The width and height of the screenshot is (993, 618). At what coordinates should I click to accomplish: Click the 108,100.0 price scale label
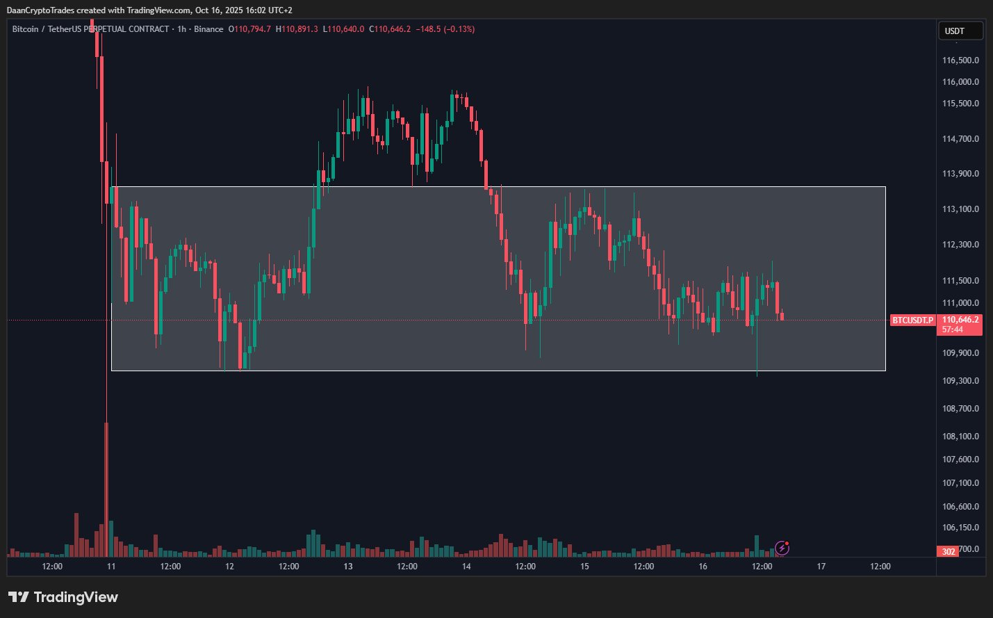click(x=960, y=437)
